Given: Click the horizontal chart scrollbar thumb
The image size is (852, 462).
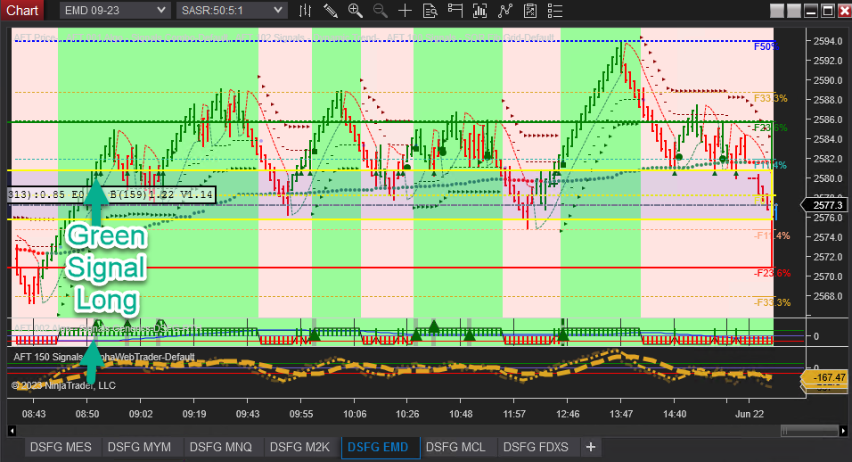Looking at the screenshot, I should 809,431.
